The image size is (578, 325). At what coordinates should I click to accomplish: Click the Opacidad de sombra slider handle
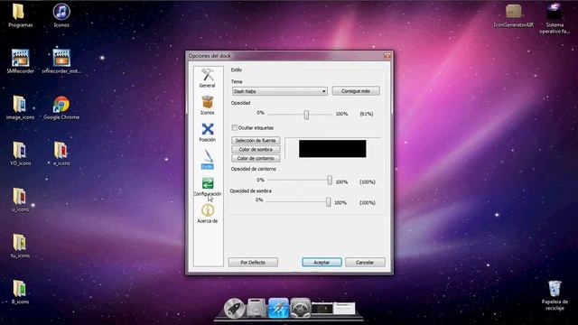329,201
